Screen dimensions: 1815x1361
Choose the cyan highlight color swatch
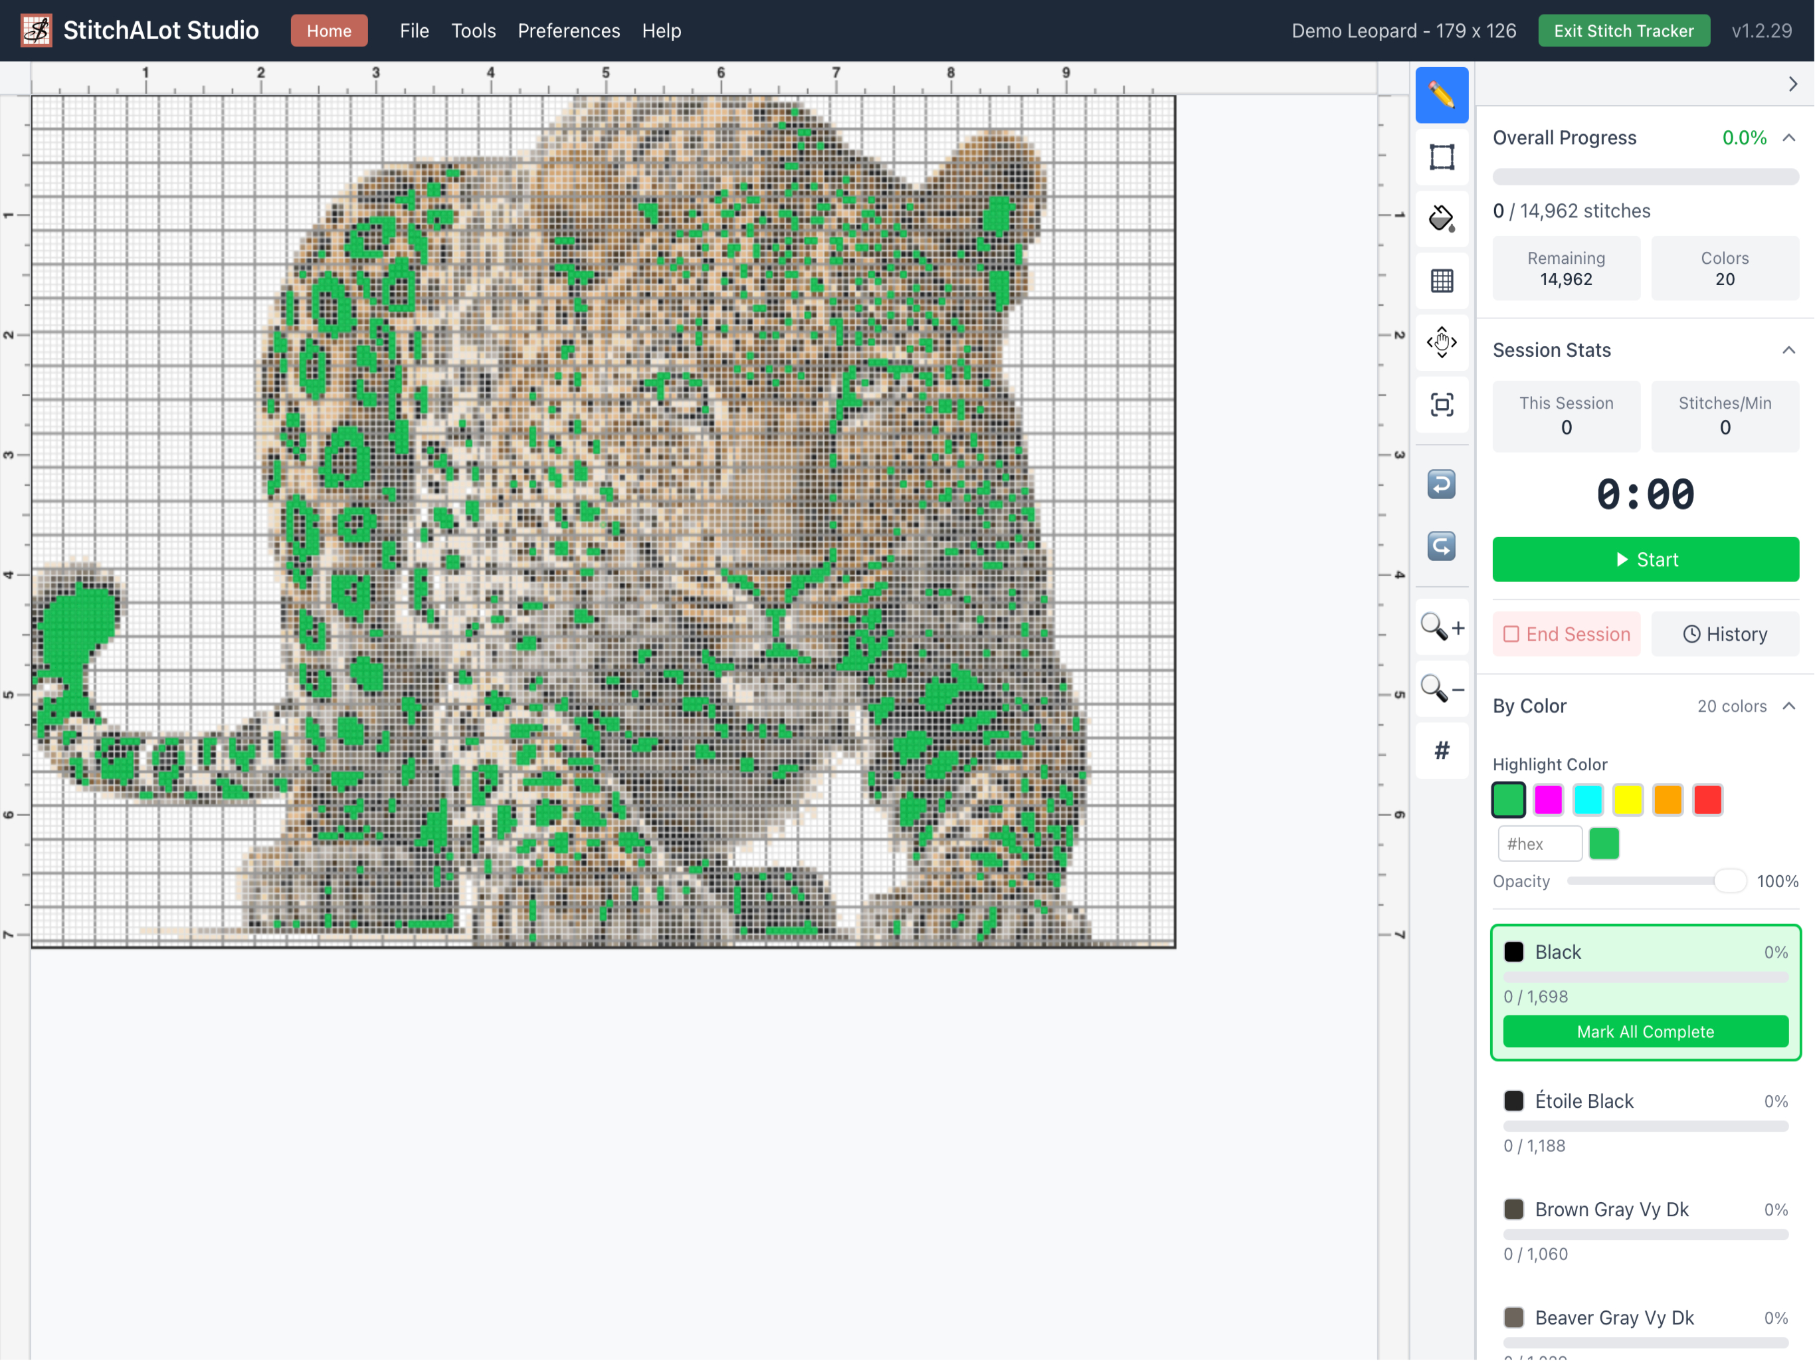click(1588, 799)
